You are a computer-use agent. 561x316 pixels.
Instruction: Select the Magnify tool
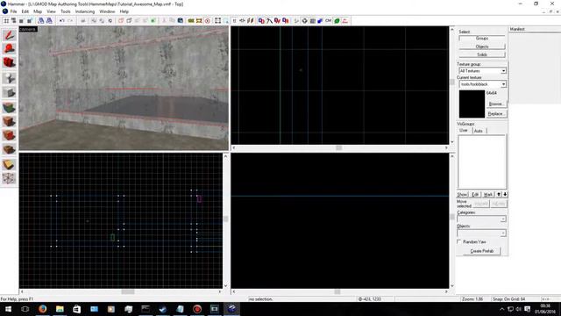pyautogui.click(x=9, y=48)
